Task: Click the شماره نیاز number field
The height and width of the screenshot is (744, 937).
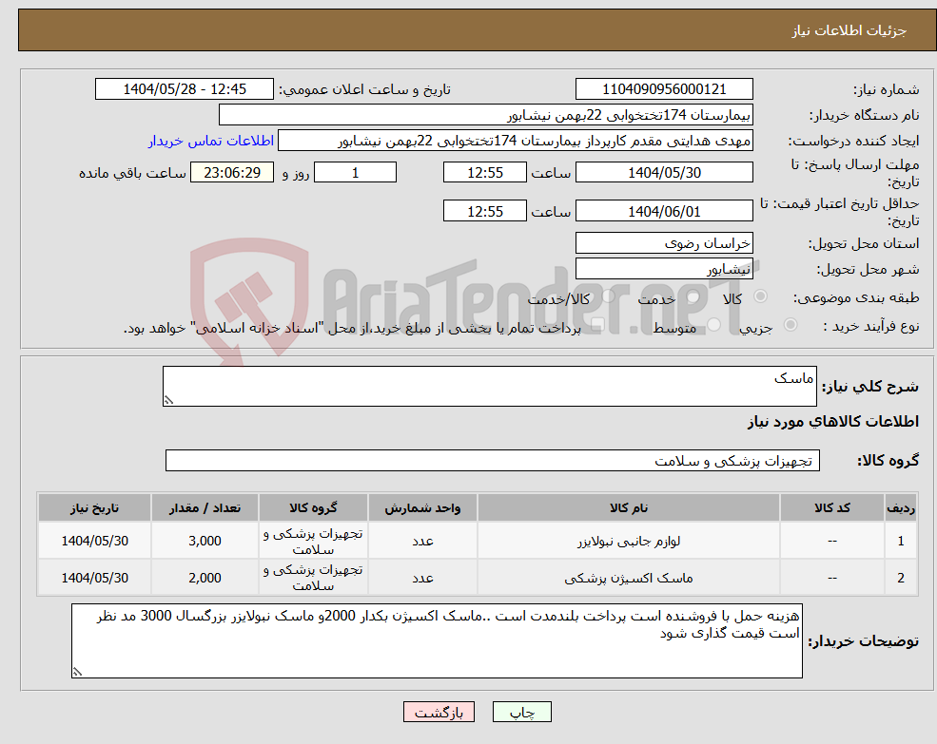Action: point(662,88)
